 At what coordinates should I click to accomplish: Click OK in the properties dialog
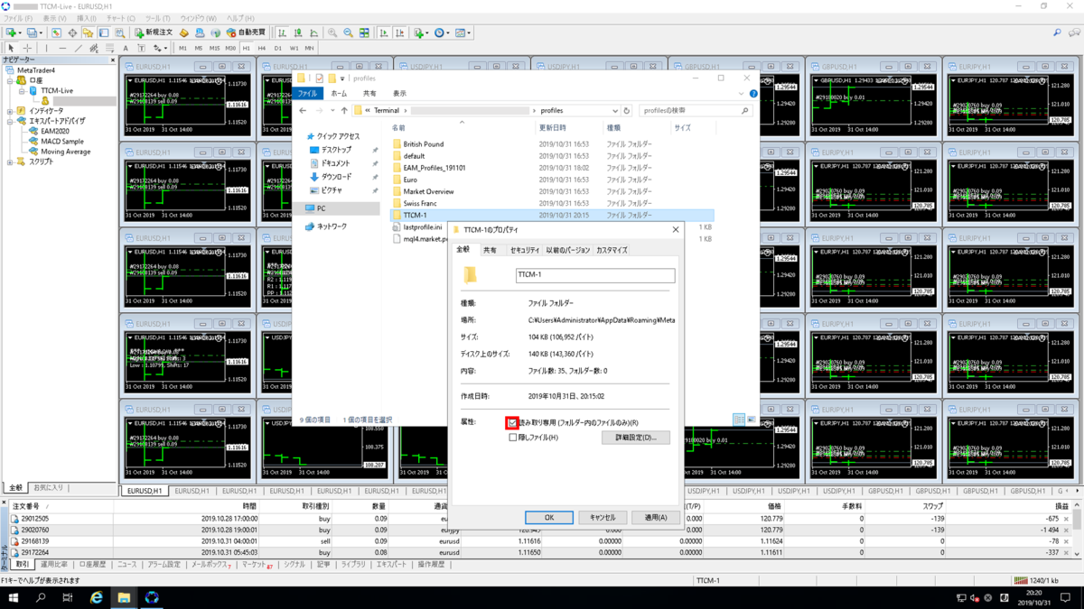[x=549, y=518]
